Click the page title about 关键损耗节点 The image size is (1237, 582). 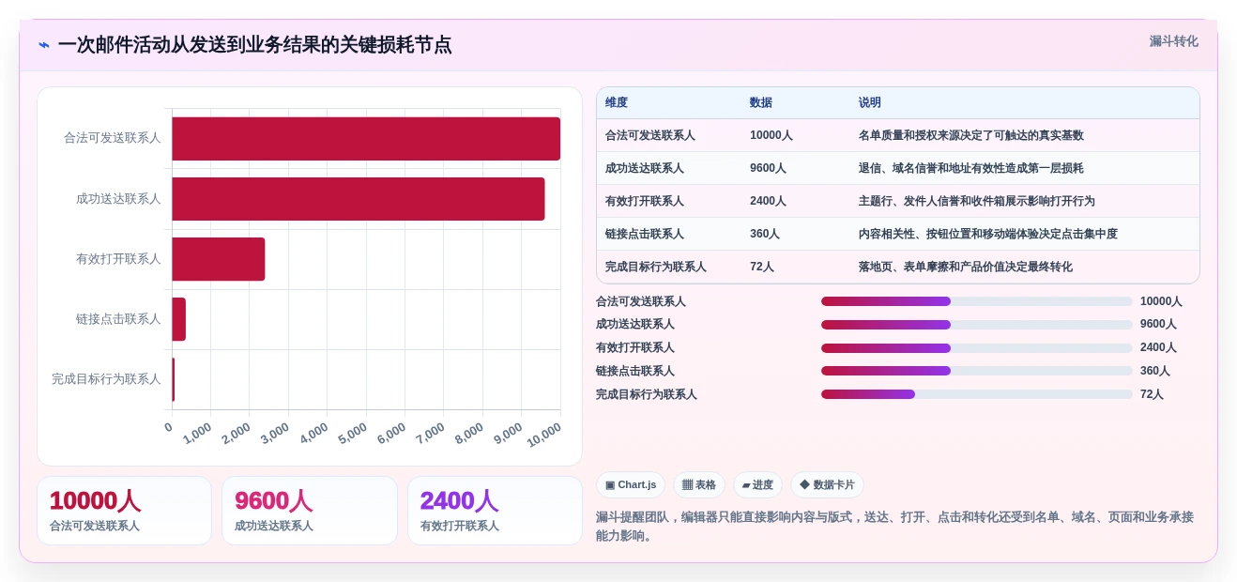(254, 45)
